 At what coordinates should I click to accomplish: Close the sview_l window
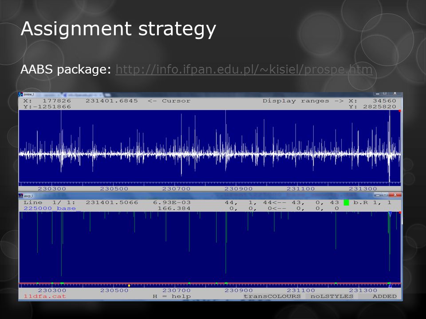pos(395,93)
